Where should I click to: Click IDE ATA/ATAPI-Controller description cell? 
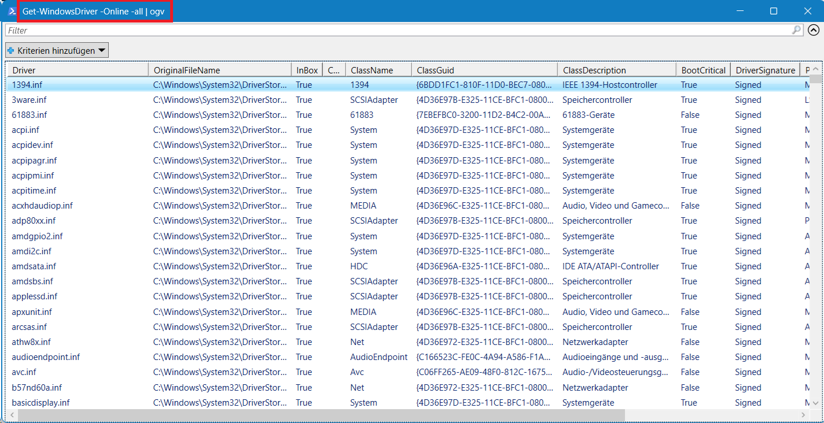coord(610,266)
